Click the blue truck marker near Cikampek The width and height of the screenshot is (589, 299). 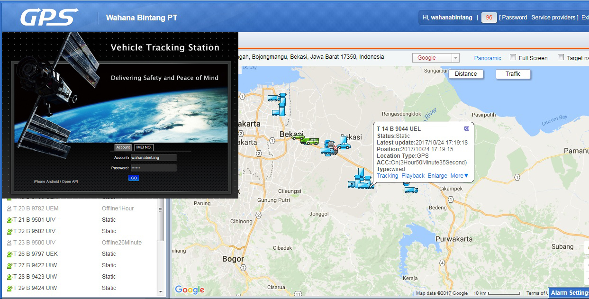point(411,190)
